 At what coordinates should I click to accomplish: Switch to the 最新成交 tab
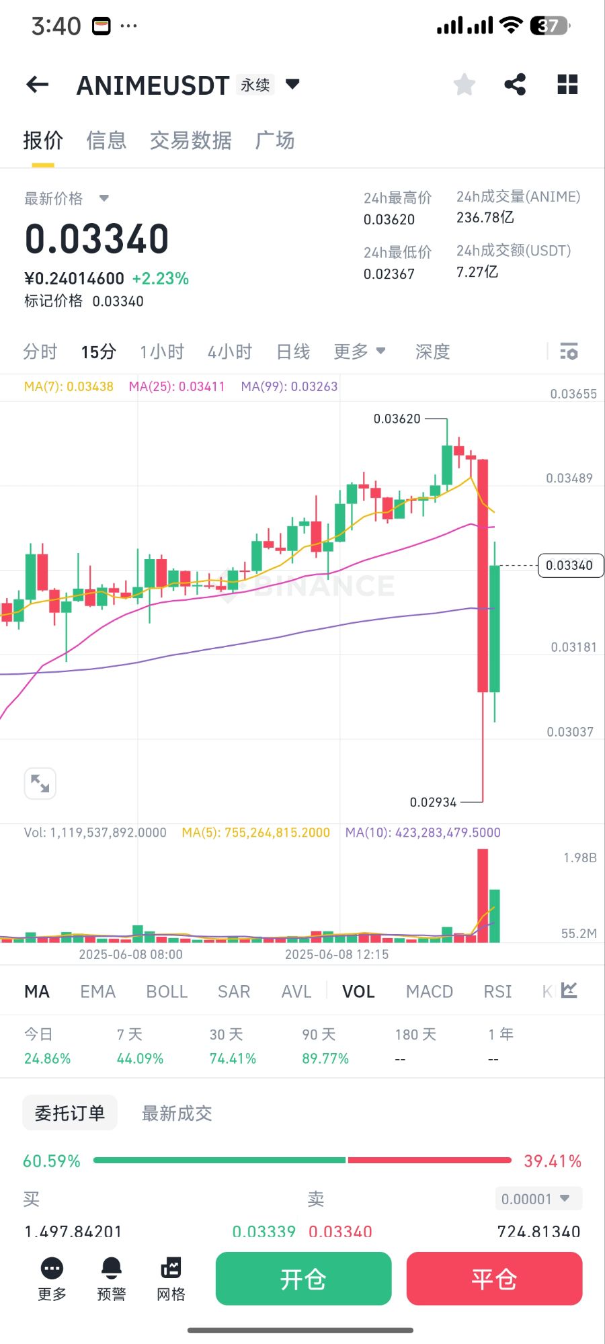(177, 1114)
